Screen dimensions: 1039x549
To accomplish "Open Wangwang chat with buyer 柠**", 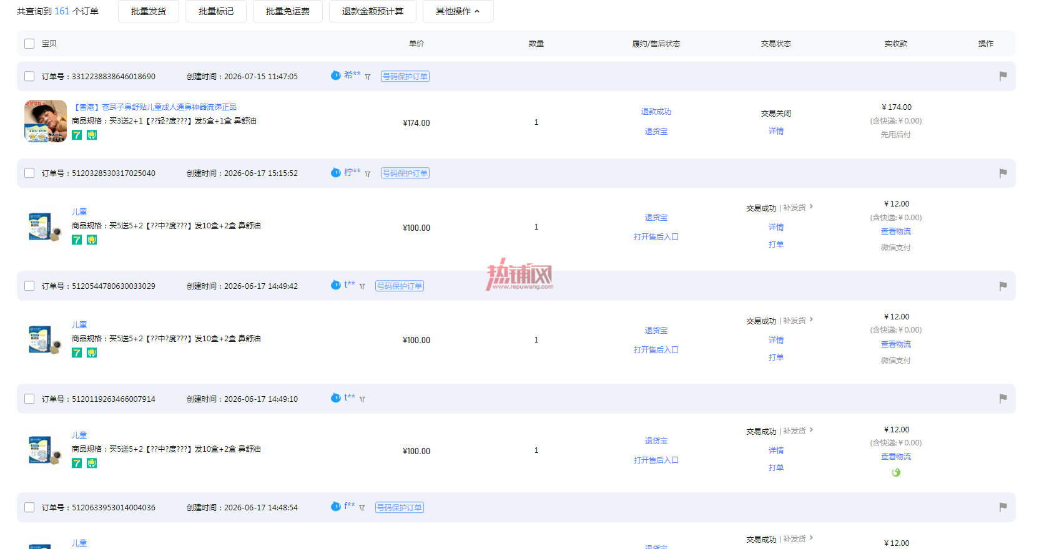I will point(336,172).
